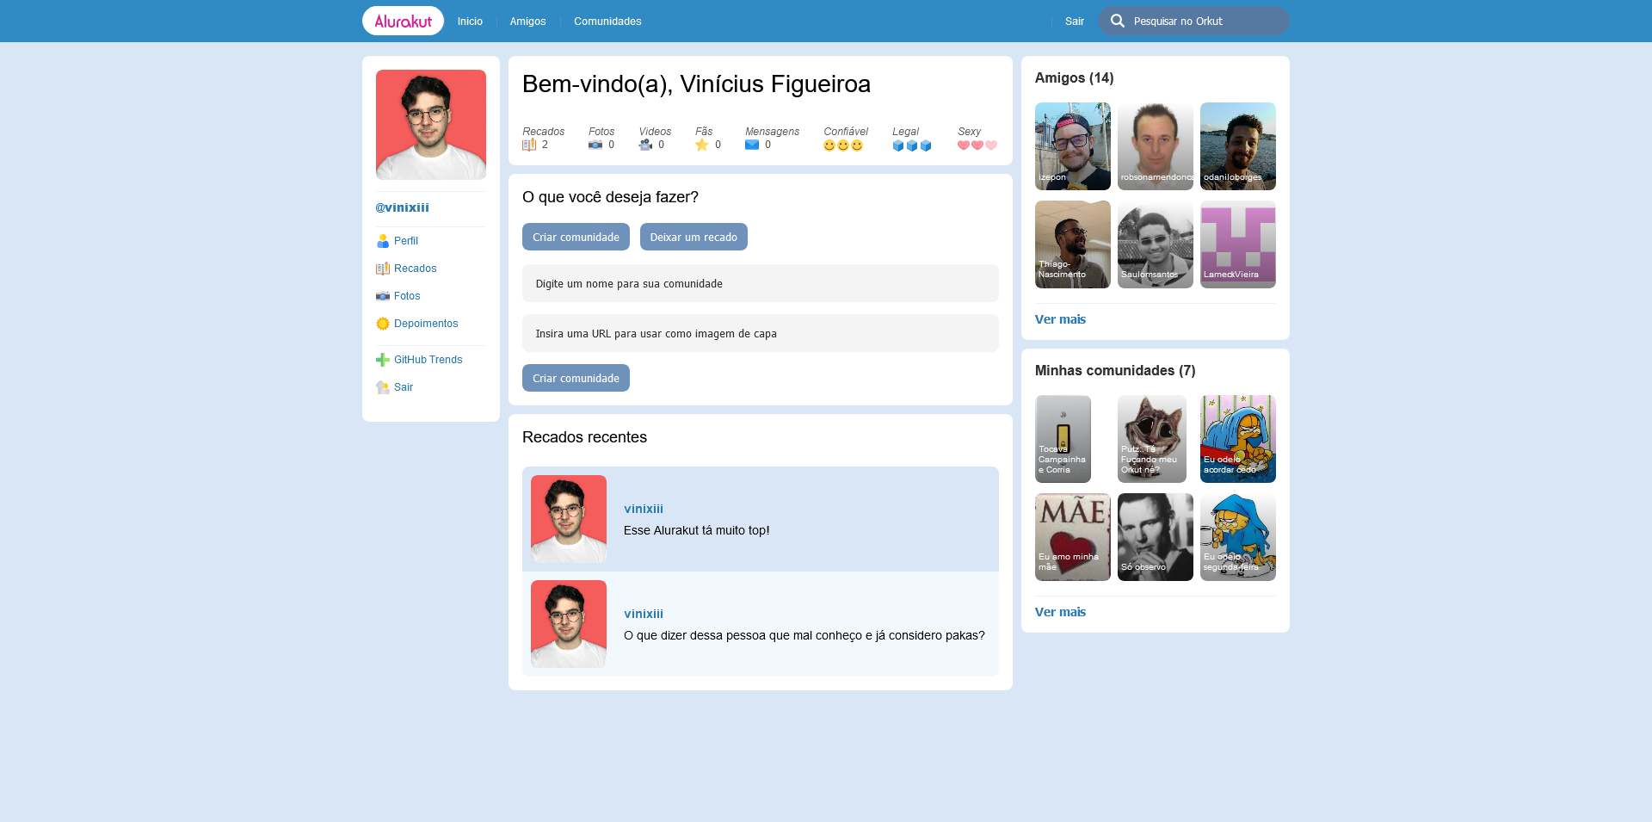1652x822 pixels.
Task: Click the large profile photo in sidebar
Action: (431, 125)
